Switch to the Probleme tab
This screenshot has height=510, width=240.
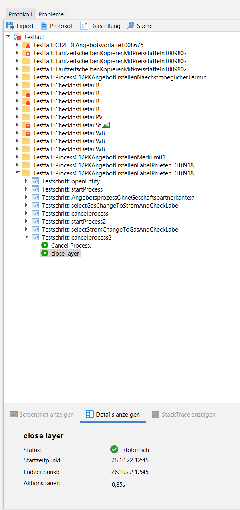coord(51,14)
